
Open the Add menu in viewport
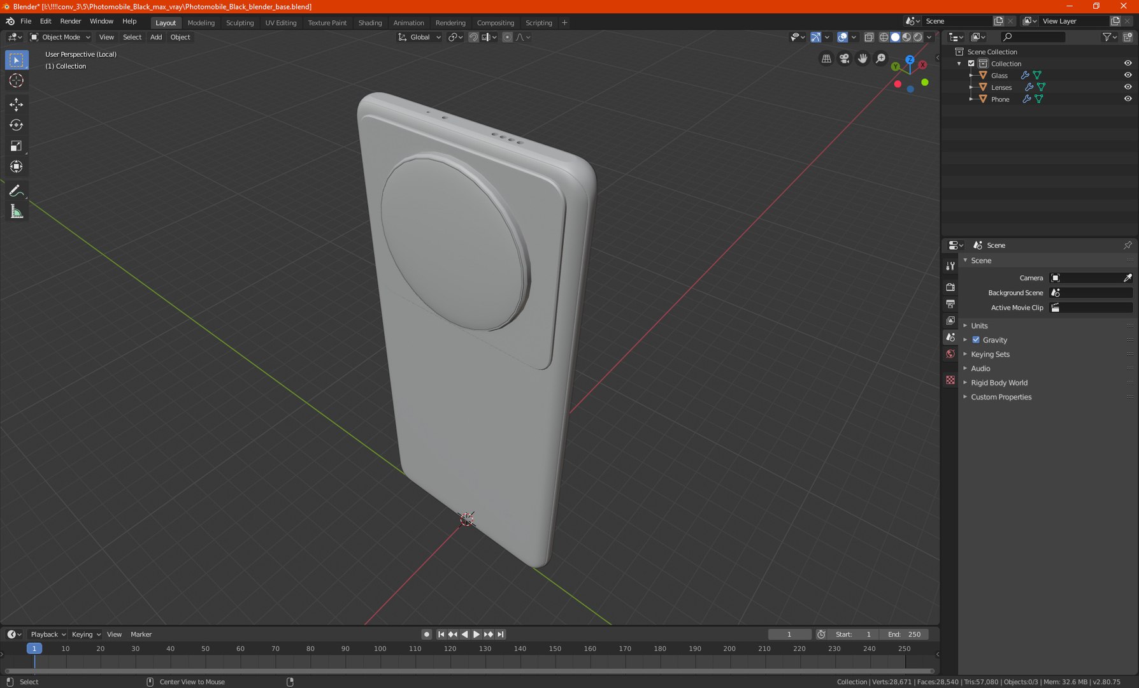156,37
